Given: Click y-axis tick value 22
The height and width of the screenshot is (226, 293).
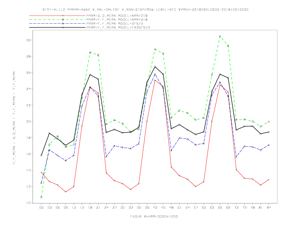Looking at the screenshot, I should pyautogui.click(x=29, y=105).
